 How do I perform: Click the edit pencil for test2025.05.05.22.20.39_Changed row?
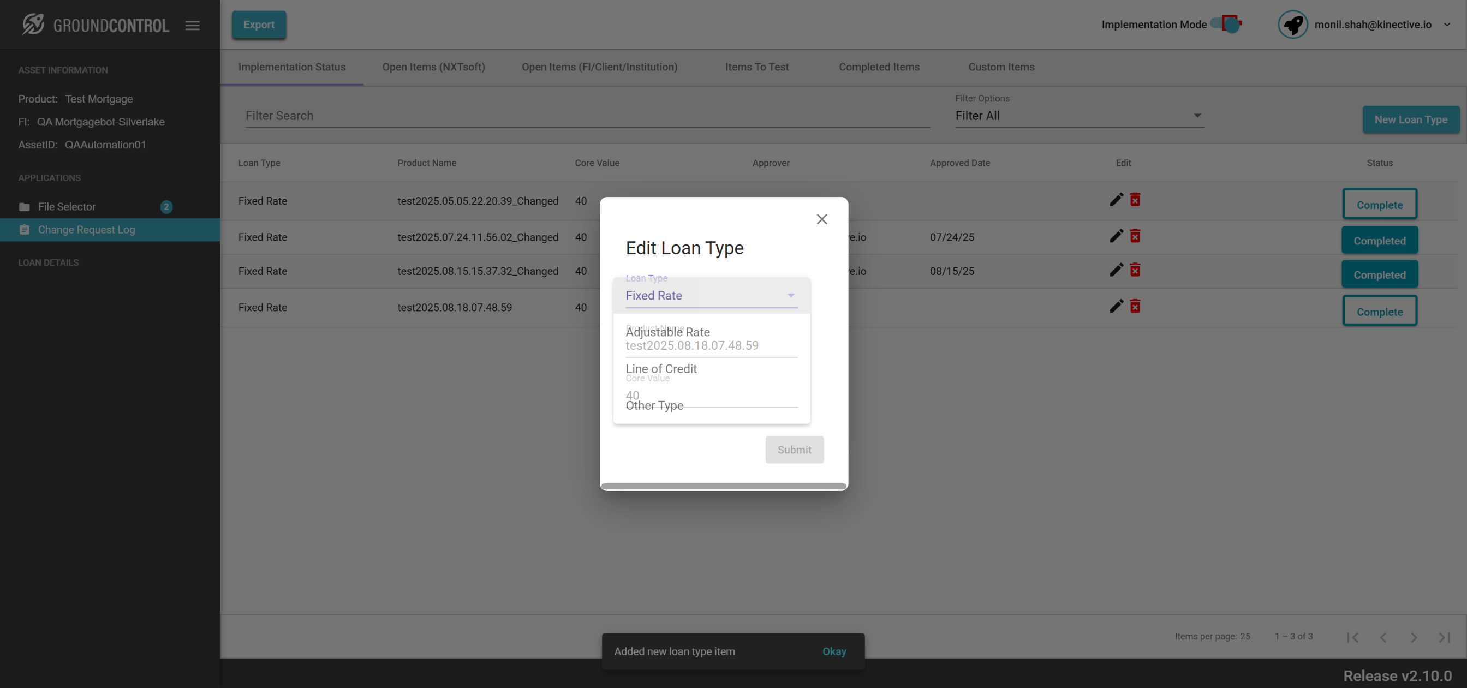click(1116, 200)
